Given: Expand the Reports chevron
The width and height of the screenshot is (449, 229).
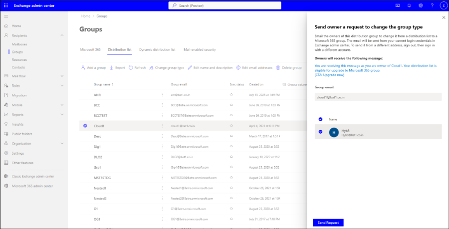Looking at the screenshot, I should point(62,115).
